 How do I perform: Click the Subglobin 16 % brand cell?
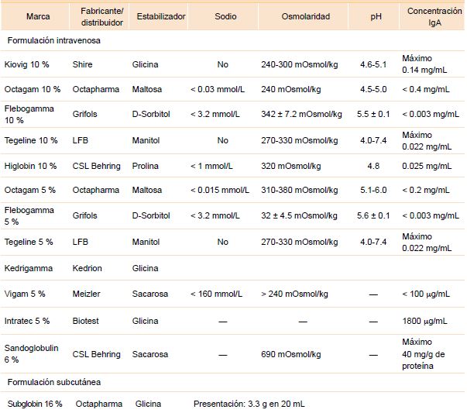tap(35, 404)
